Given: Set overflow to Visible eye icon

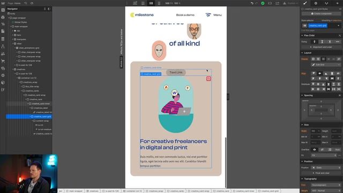Looking at the screenshot, I should coord(315,150).
